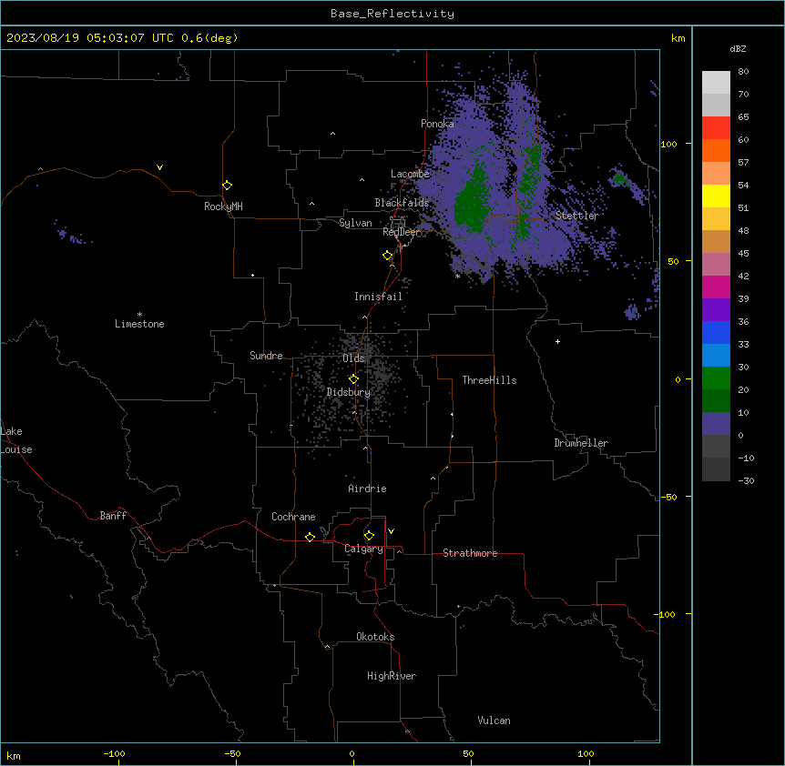Image resolution: width=785 pixels, height=766 pixels.
Task: Select the slate-purple 10 dBZ legend swatch
Action: [x=716, y=424]
